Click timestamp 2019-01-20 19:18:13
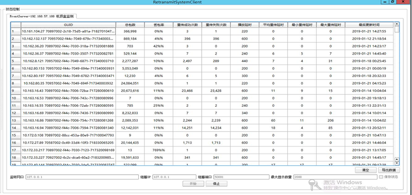Screen dimensions: 412x195 pyautogui.click(x=369, y=98)
